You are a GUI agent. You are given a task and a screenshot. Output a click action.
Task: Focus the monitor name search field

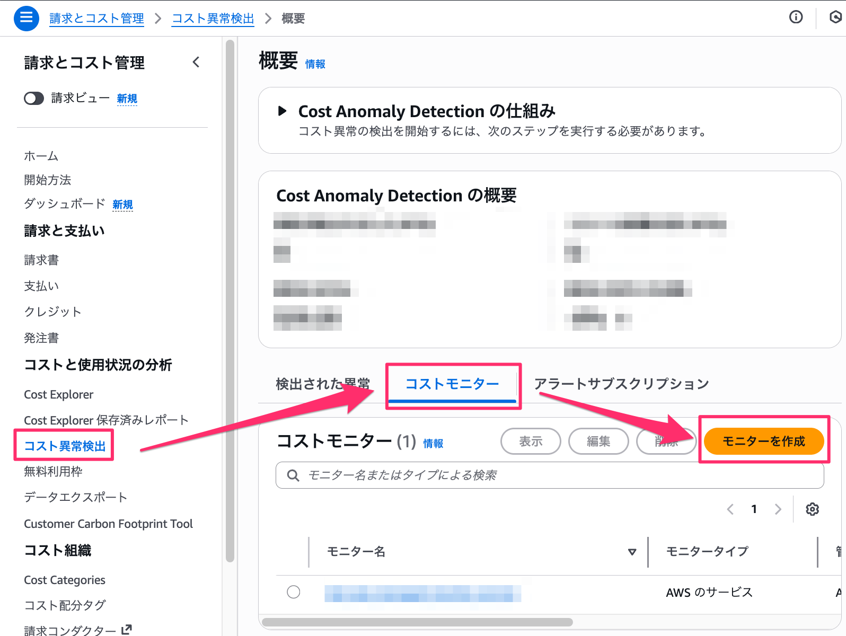(550, 475)
